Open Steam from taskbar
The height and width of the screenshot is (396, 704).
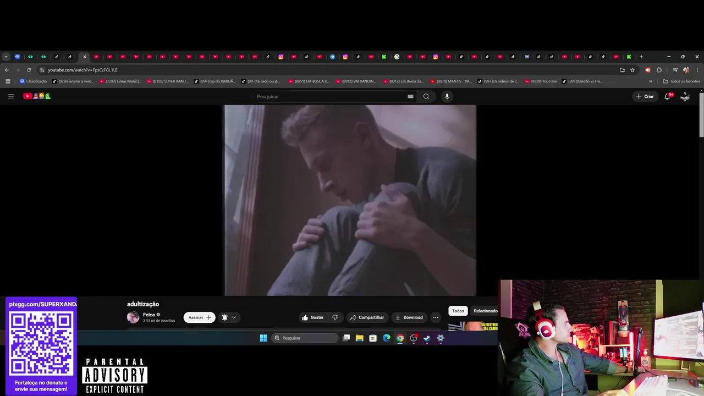tap(427, 338)
